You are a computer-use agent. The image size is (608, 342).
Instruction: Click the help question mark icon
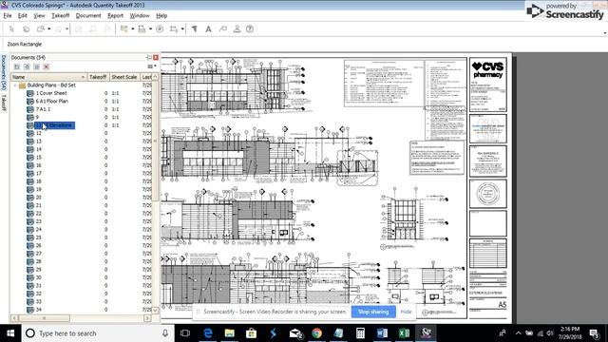(250, 29)
